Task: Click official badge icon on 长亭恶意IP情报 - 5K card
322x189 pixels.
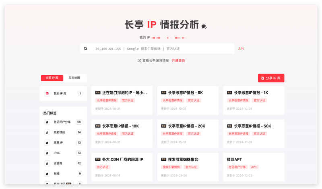Action: (x=164, y=93)
